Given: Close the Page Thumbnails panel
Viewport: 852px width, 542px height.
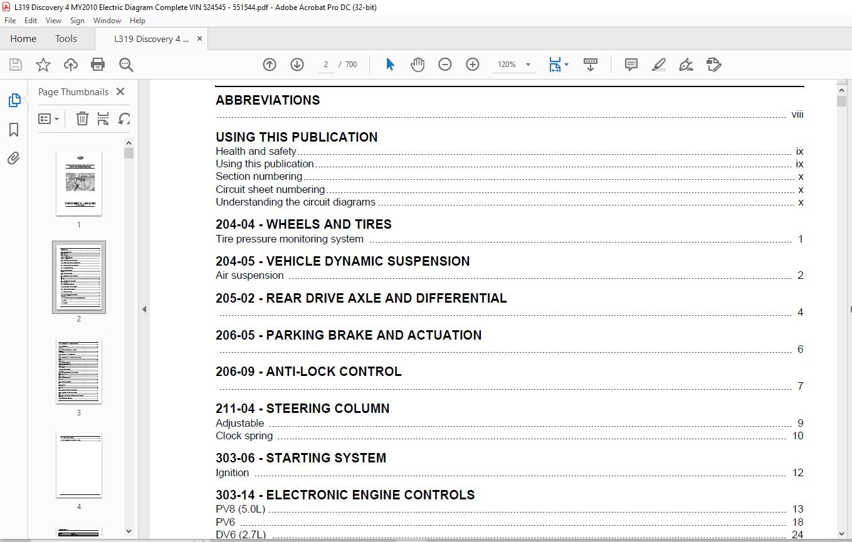Looking at the screenshot, I should click(120, 91).
